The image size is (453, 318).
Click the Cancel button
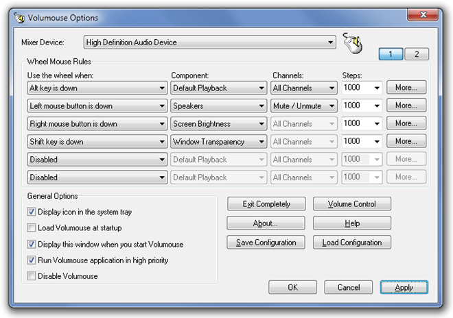(x=349, y=287)
